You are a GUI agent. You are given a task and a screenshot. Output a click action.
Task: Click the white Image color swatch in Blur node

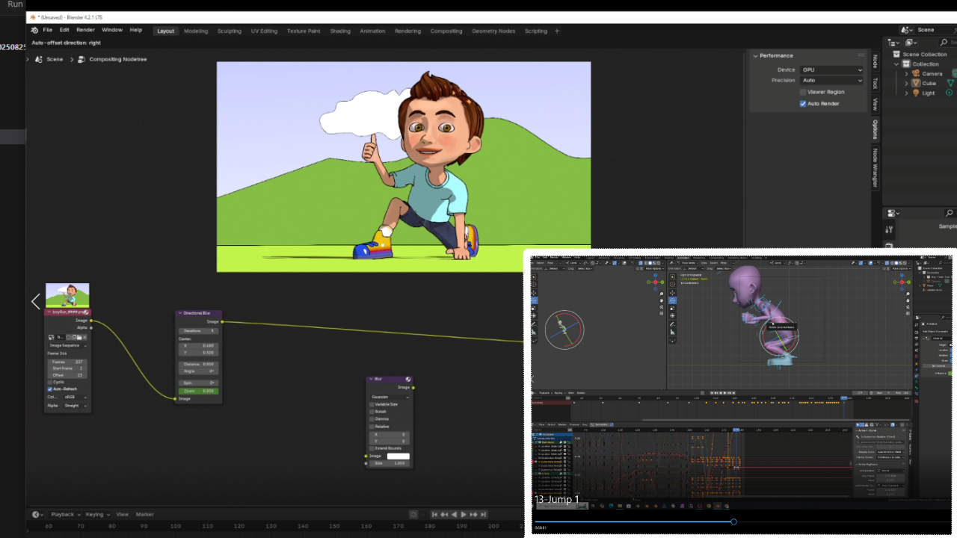click(398, 456)
